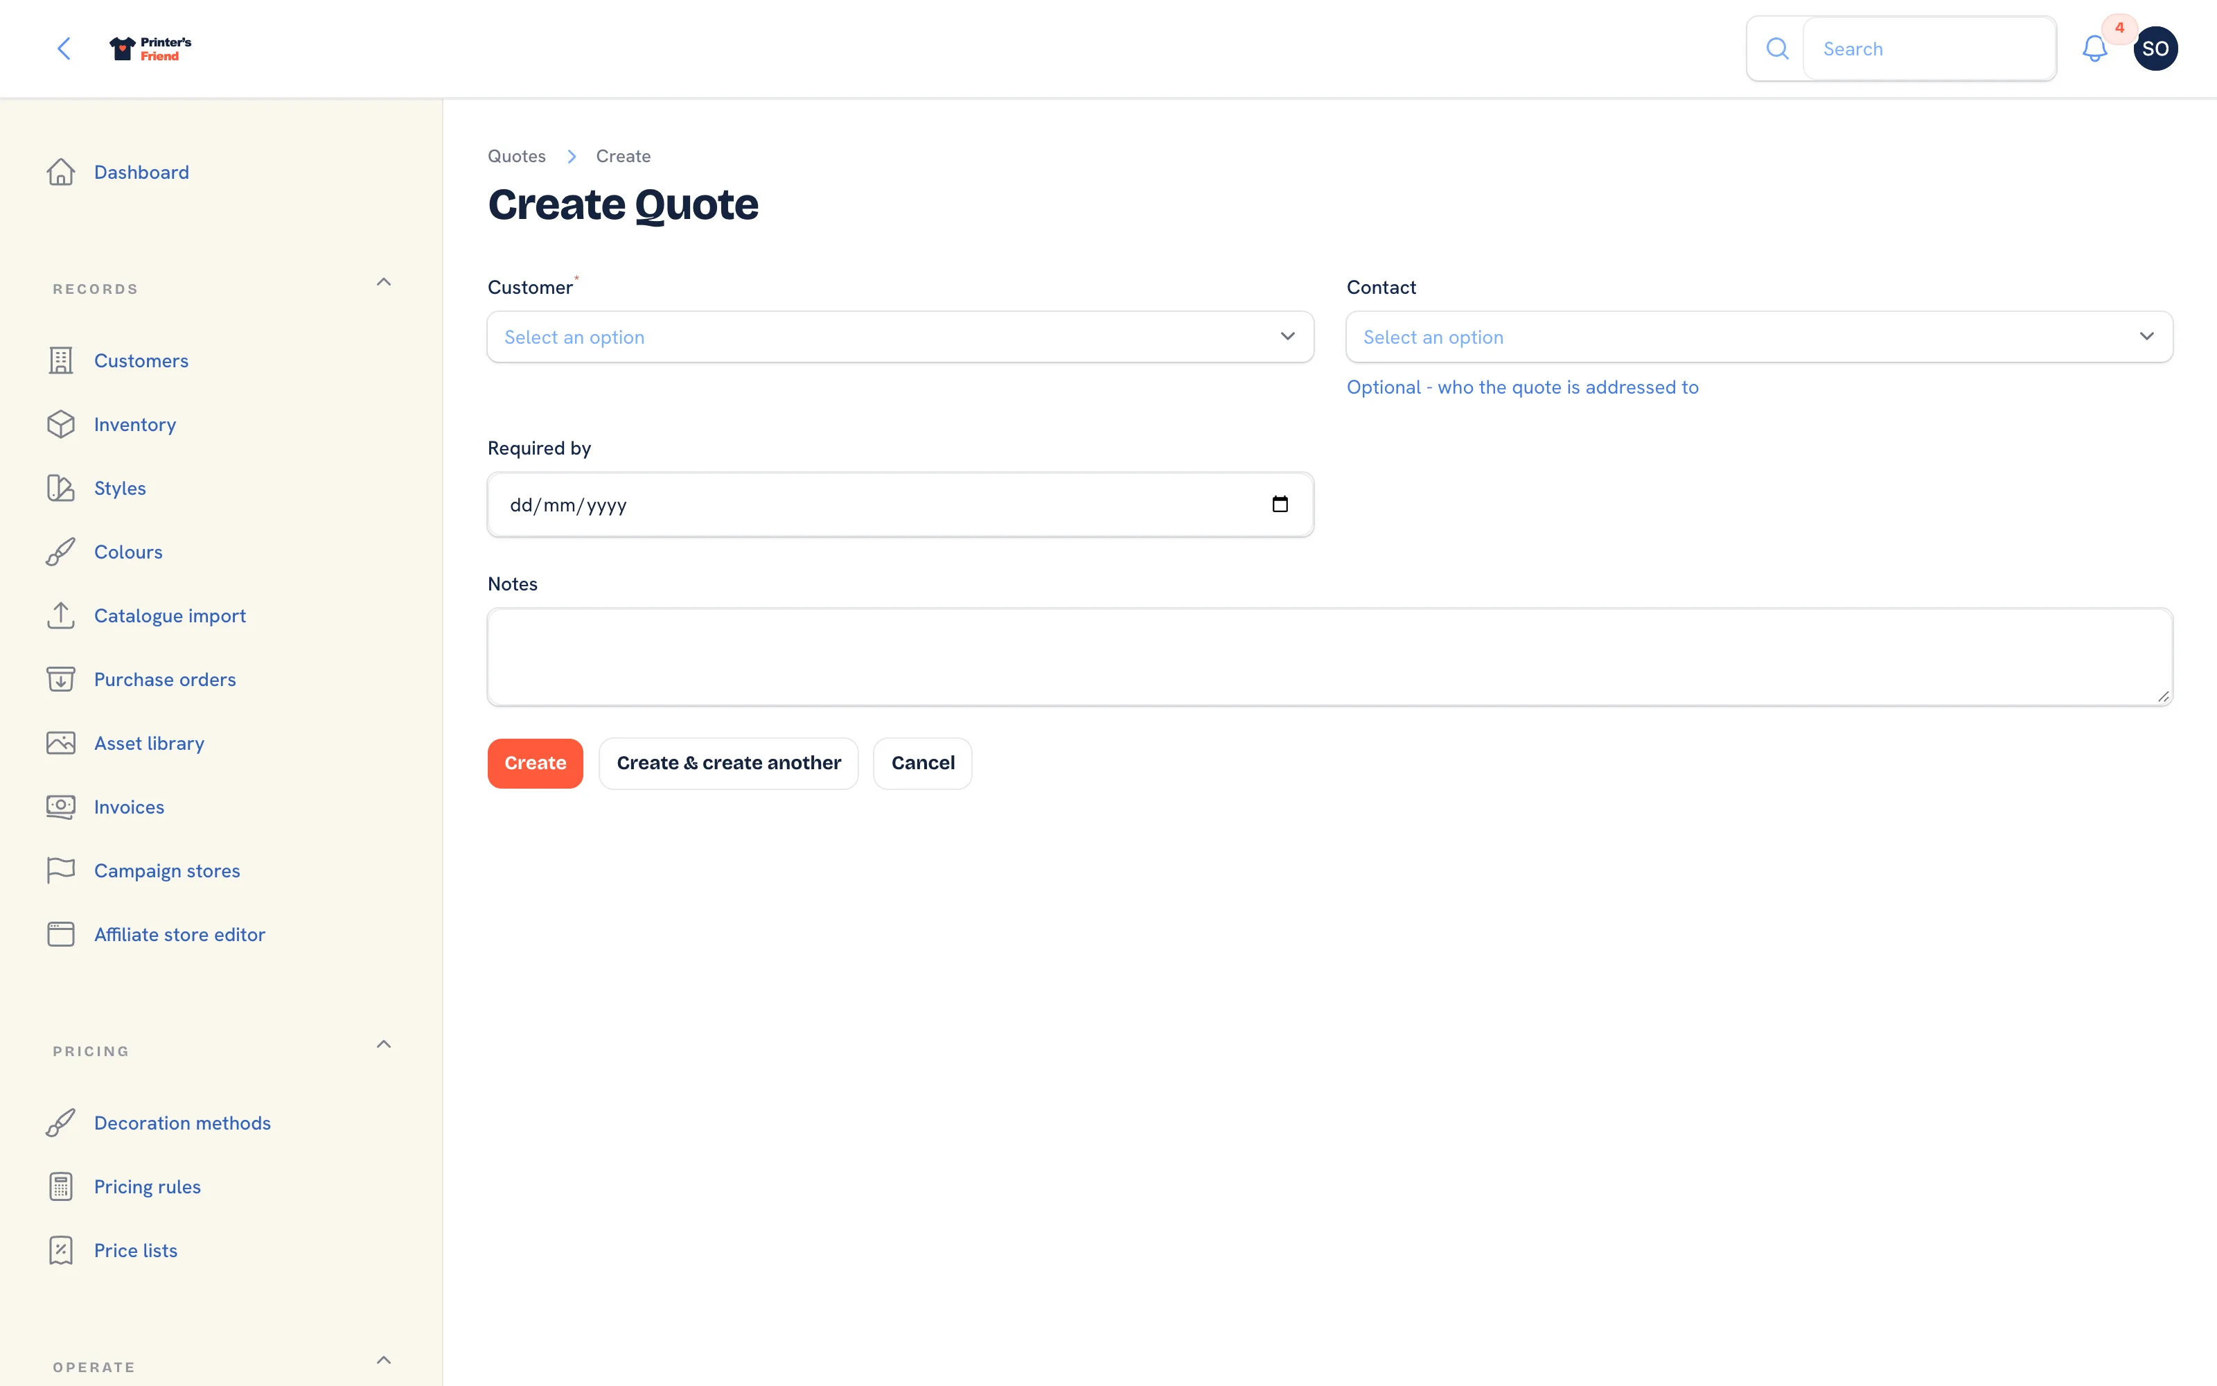The height and width of the screenshot is (1386, 2217).
Task: Click the orange Create button
Action: (535, 764)
